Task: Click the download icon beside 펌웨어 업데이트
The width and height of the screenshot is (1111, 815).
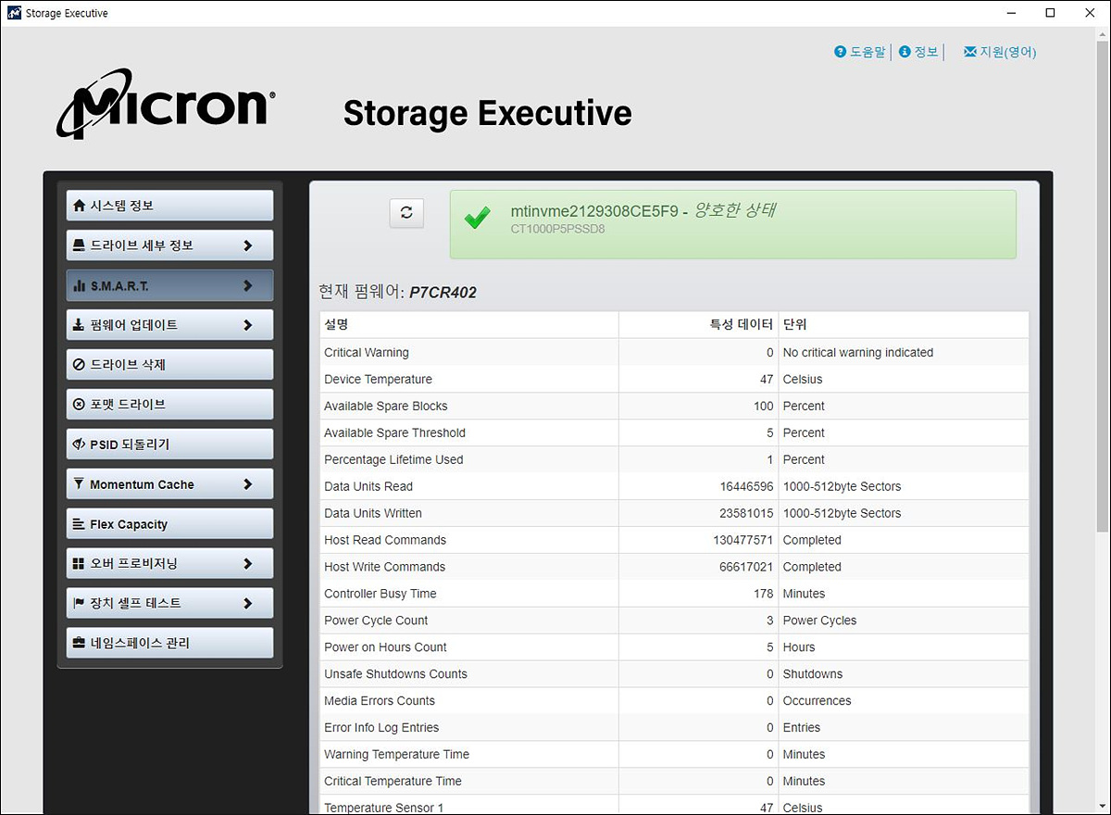Action: point(79,325)
